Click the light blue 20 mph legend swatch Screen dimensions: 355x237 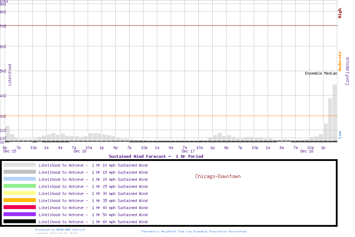[20, 179]
